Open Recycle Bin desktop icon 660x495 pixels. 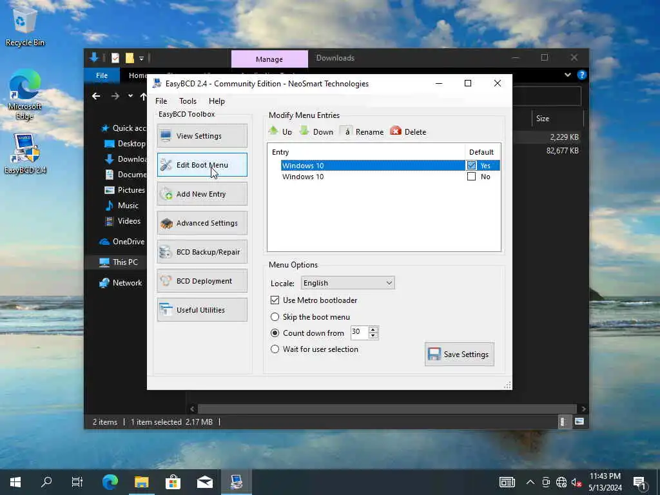25,27
